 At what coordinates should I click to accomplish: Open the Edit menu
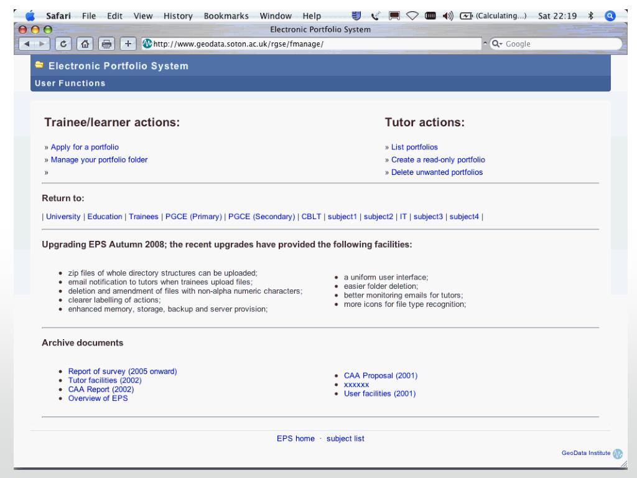[x=114, y=16]
